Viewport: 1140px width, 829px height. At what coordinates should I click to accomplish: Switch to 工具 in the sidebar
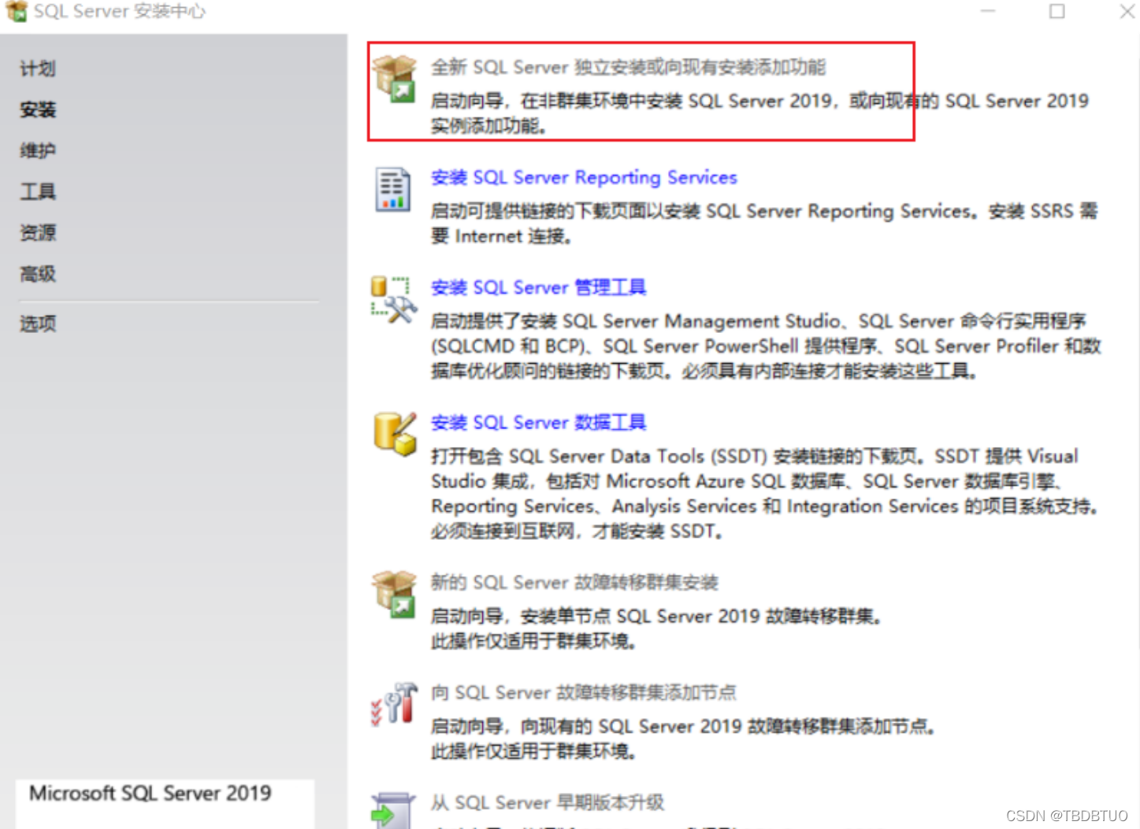38,191
